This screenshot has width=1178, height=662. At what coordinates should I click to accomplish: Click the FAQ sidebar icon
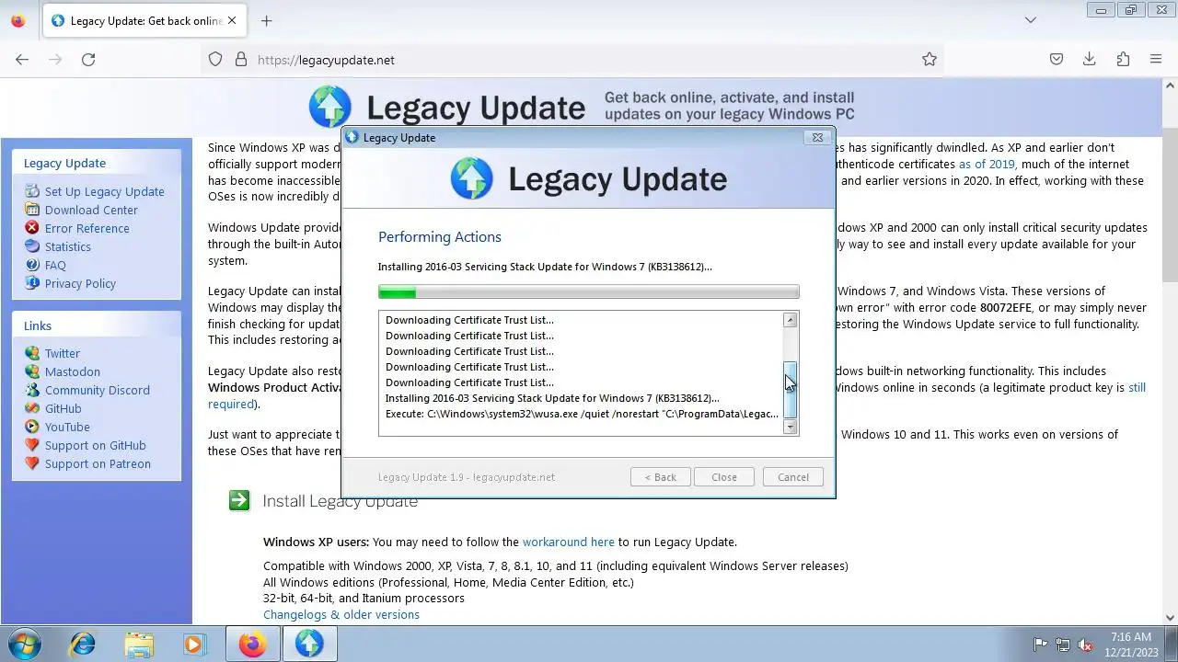pyautogui.click(x=32, y=265)
